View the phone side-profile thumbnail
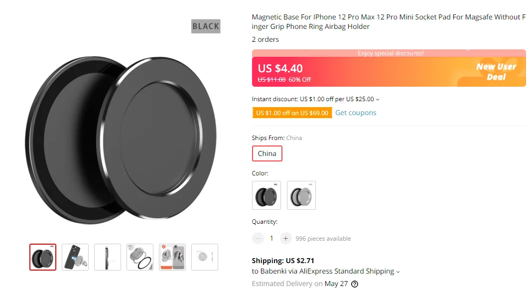 [108, 257]
